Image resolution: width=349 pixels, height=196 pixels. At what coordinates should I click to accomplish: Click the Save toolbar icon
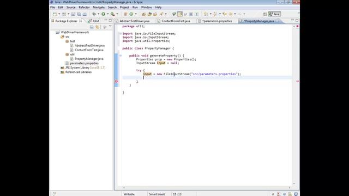tap(73, 14)
